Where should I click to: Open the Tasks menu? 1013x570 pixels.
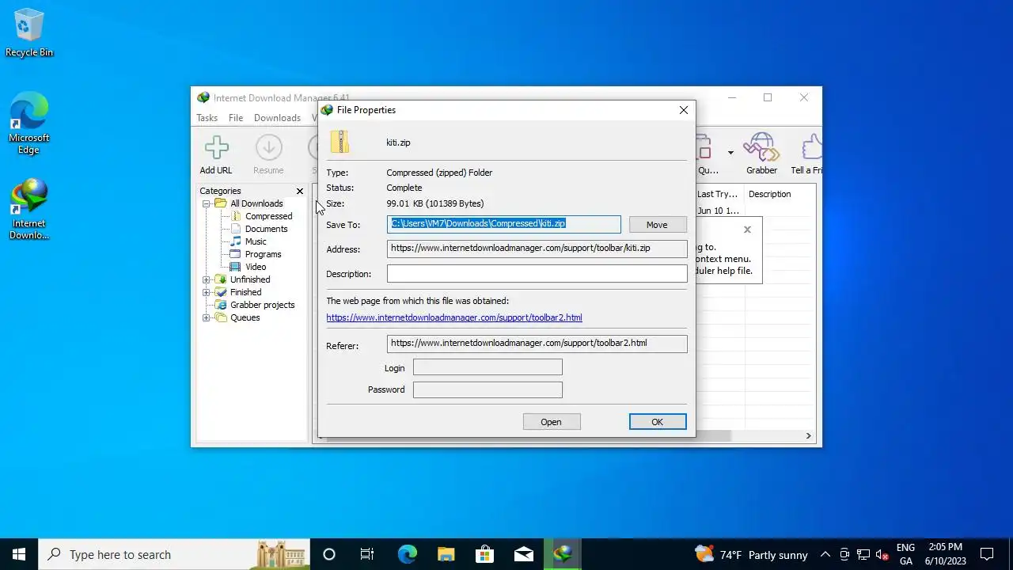point(207,118)
